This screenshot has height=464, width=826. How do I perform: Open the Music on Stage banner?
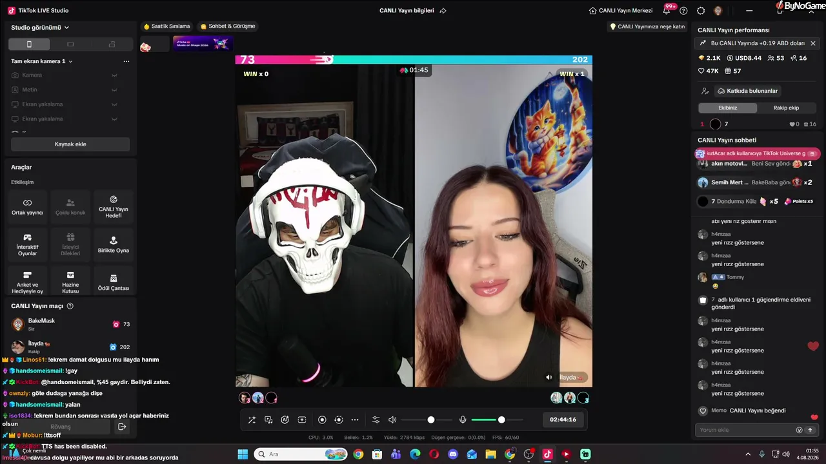click(203, 44)
